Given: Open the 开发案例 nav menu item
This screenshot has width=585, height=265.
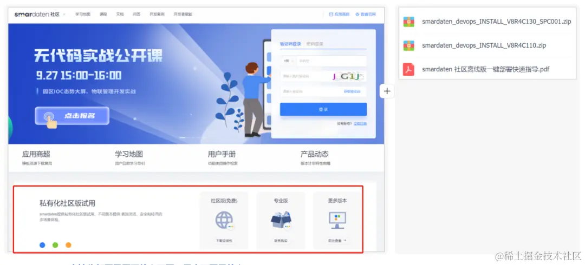Looking at the screenshot, I should point(157,15).
